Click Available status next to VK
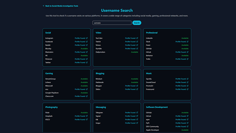Image resolution: width=236 pixels, height=133 pixels. (84, 56)
